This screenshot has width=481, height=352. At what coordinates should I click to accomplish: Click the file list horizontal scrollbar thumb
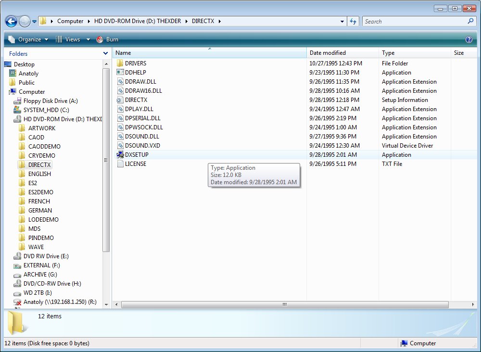285,304
